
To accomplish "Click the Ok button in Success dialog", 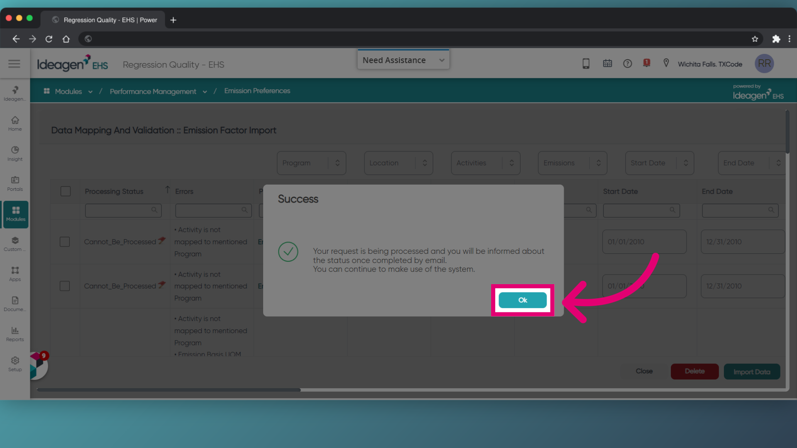I will 523,300.
